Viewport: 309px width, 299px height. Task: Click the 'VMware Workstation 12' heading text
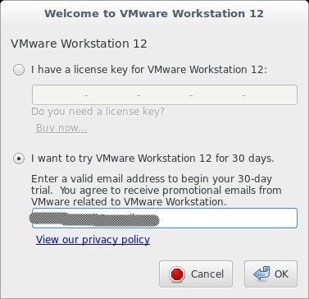pyautogui.click(x=79, y=44)
